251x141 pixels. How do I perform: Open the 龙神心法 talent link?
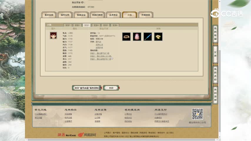click(99, 45)
